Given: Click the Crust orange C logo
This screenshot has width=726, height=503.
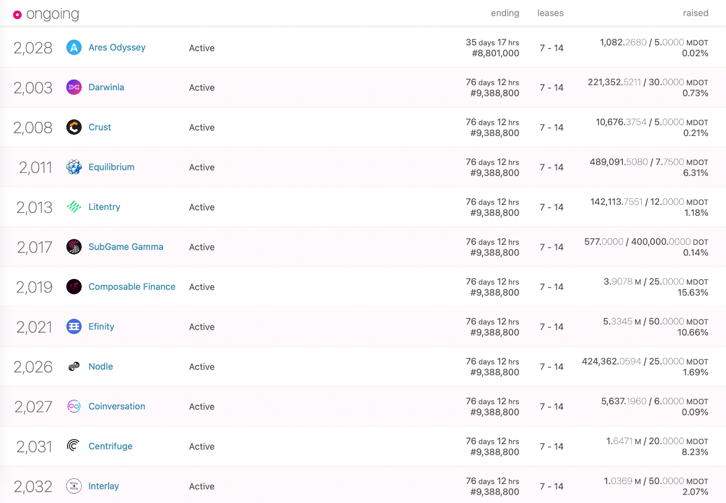Looking at the screenshot, I should click(74, 127).
